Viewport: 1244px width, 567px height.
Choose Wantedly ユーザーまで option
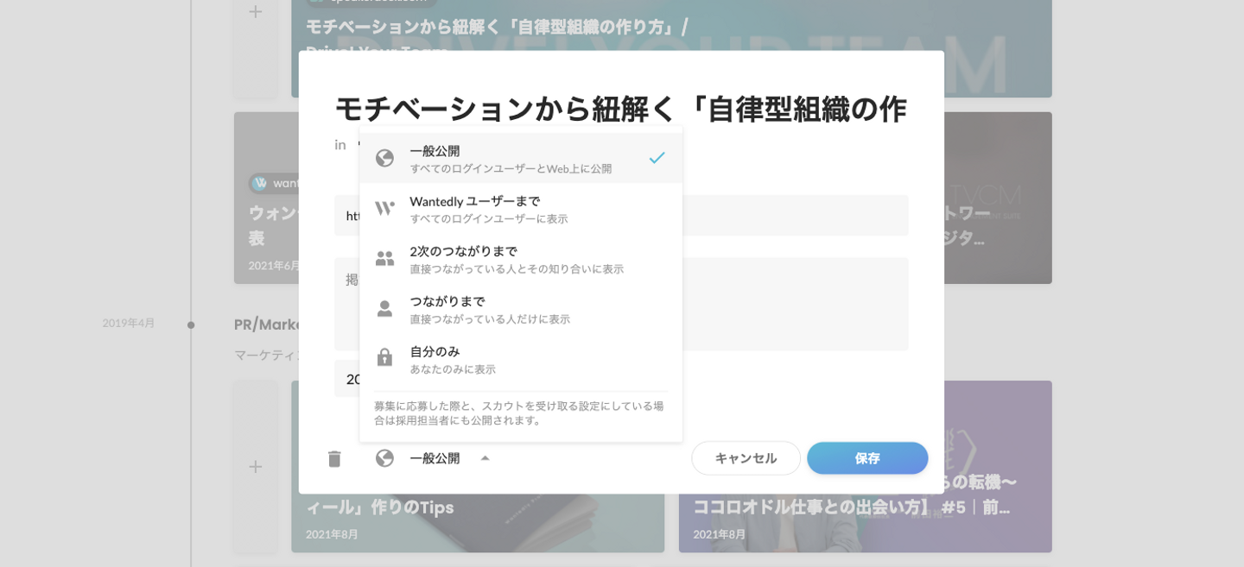click(521, 208)
